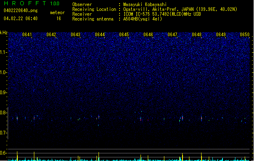Click the 0643 time marker

[x=76, y=35]
